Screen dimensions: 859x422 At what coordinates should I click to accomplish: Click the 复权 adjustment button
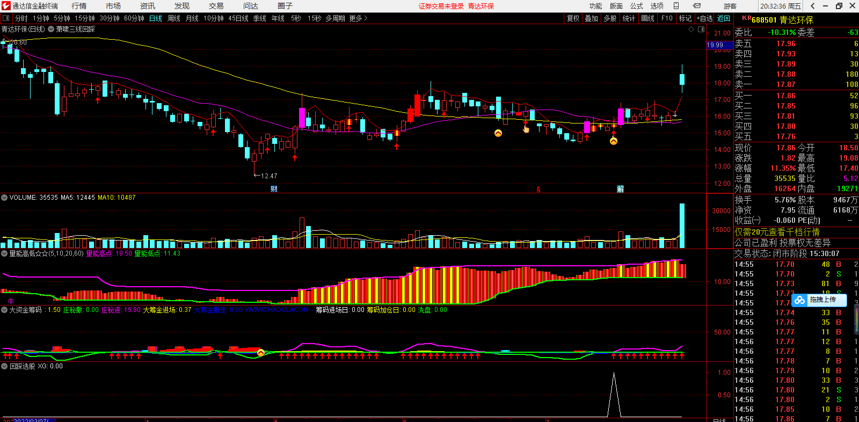573,18
